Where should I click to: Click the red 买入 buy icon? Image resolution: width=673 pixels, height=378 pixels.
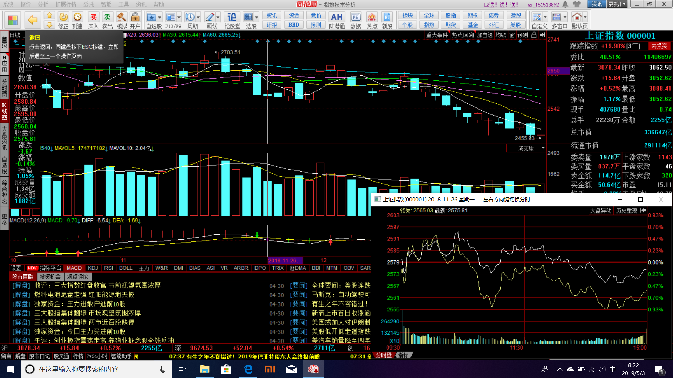click(93, 17)
